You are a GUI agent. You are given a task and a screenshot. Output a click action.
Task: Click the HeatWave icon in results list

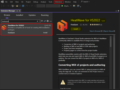[4, 28]
